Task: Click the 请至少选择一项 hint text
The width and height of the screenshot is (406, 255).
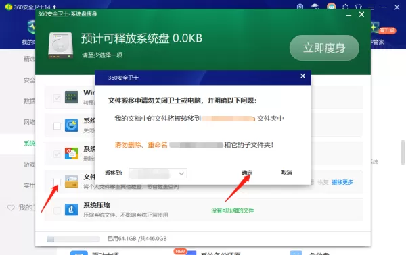Action: pyautogui.click(x=102, y=55)
